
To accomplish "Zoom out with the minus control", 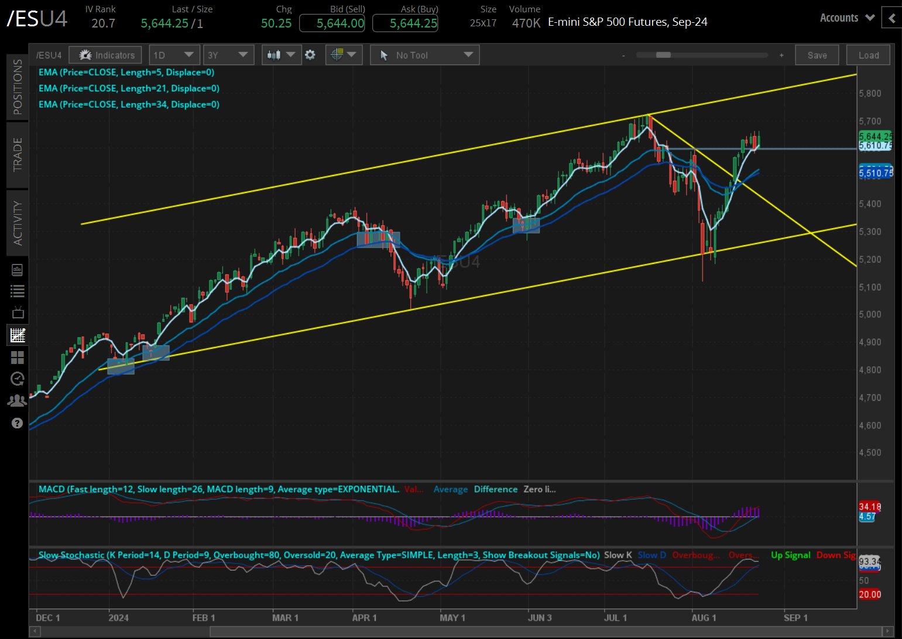I will (624, 56).
